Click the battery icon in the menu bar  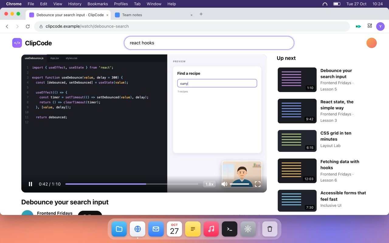pos(337,4)
